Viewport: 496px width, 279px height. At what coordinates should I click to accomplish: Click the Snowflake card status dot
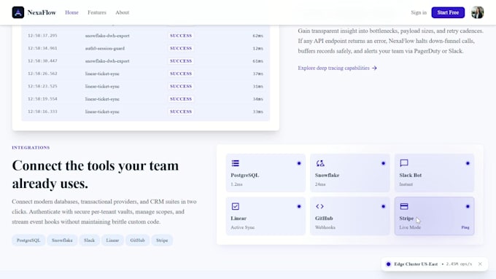384,163
